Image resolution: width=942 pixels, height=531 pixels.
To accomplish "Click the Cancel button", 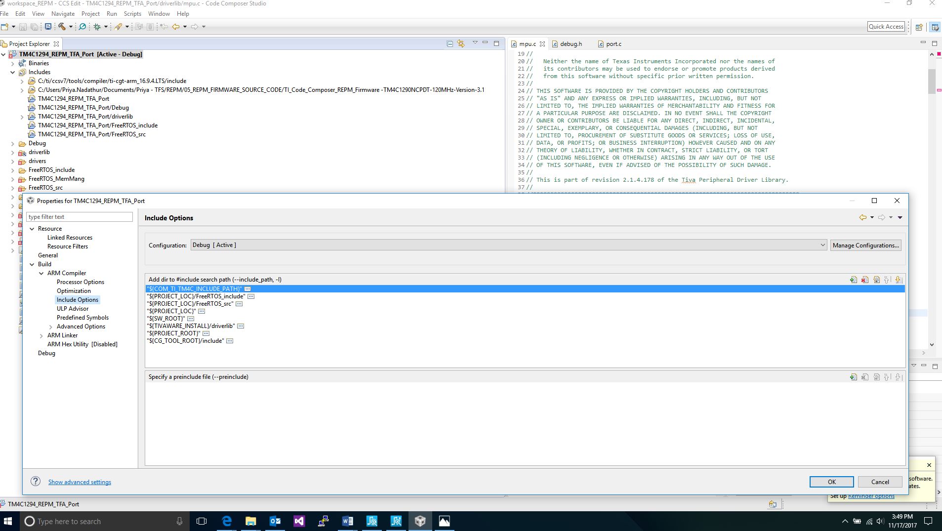I will coord(880,482).
